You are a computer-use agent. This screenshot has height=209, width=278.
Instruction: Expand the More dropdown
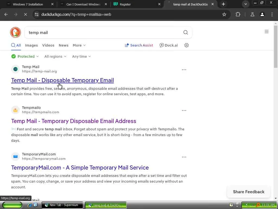tap(79, 45)
